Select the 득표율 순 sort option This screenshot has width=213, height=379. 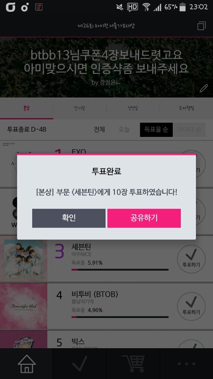[156, 129]
